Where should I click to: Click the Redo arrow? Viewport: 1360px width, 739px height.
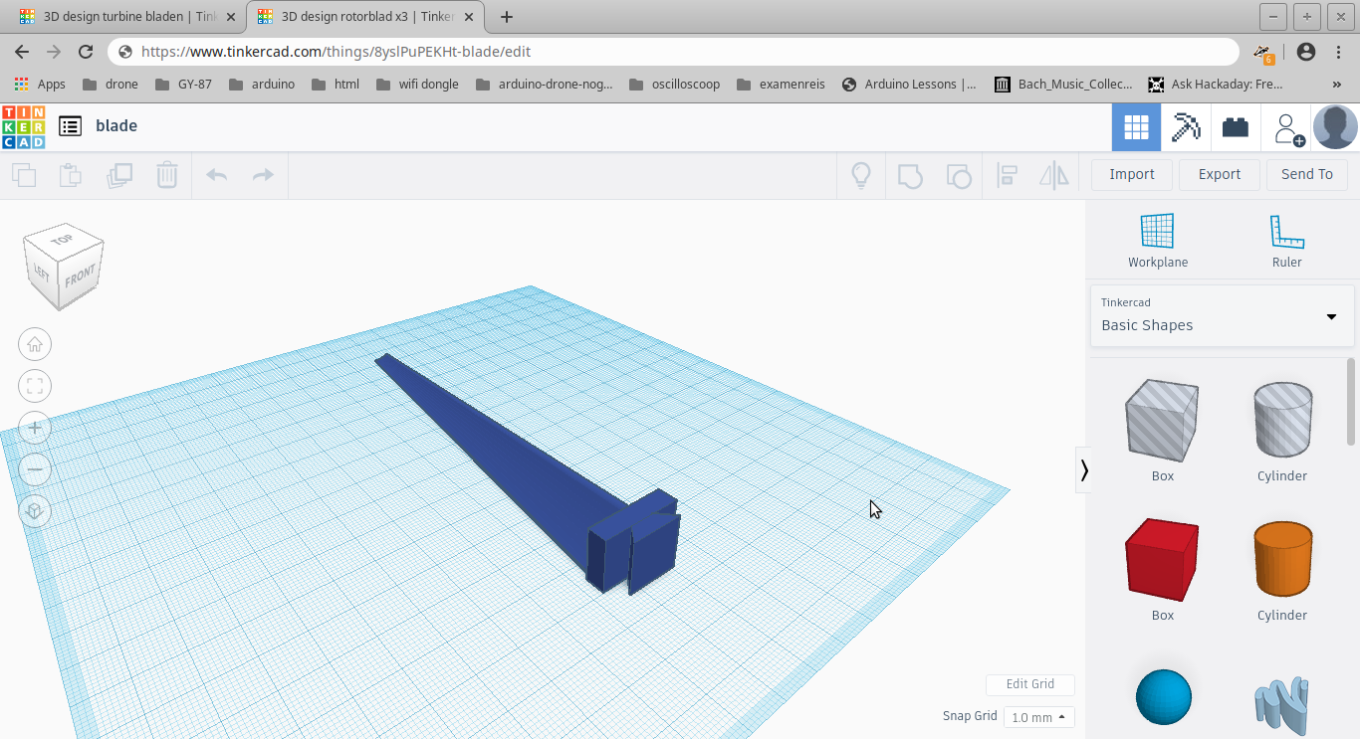tap(263, 176)
